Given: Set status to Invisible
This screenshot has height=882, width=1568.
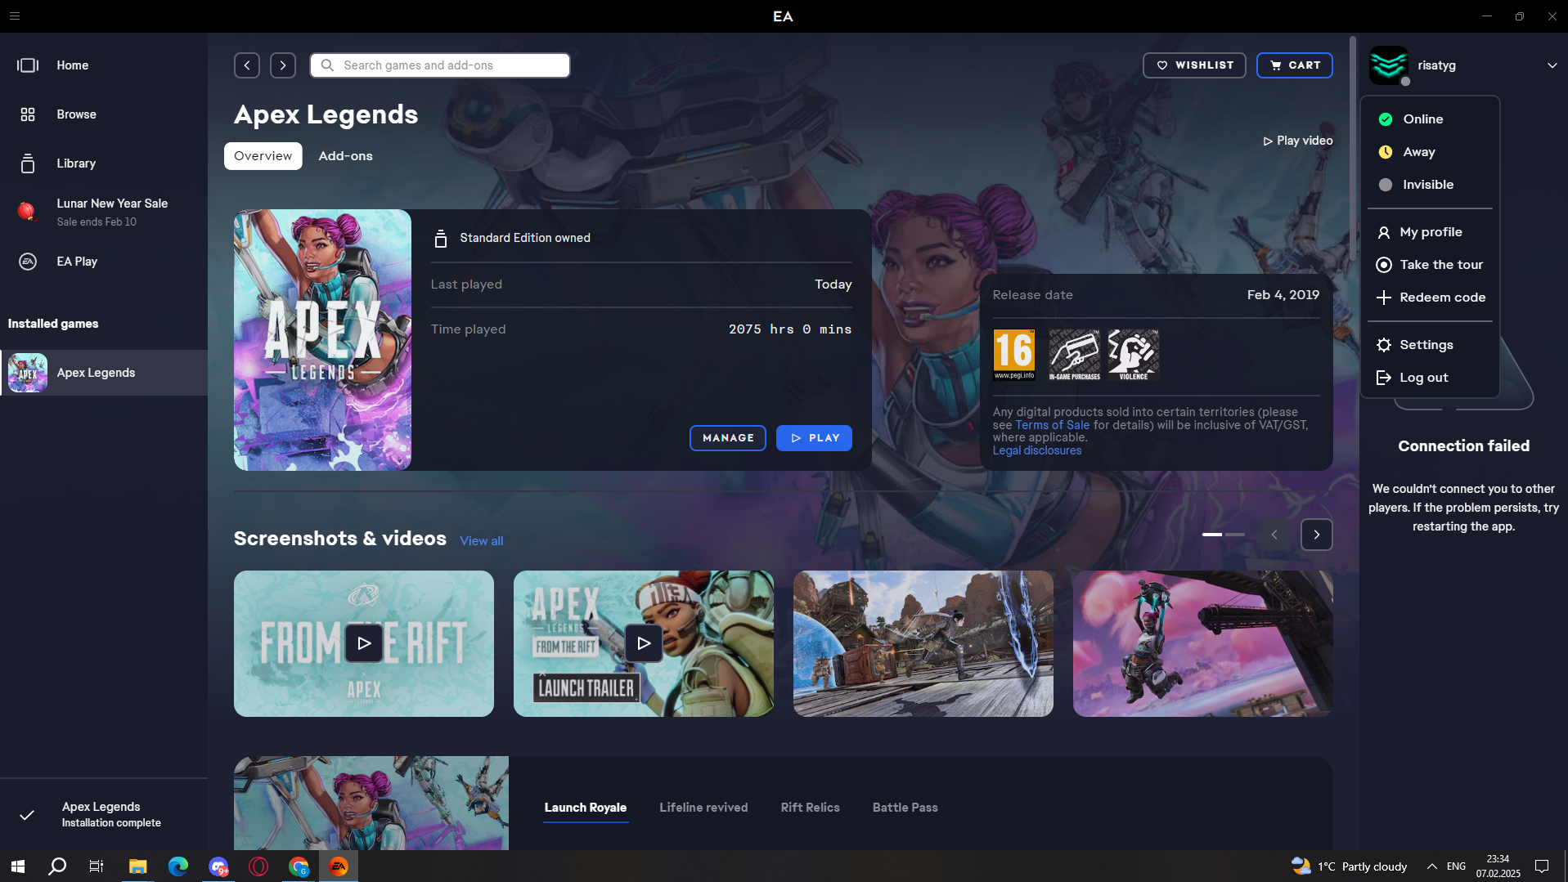Looking at the screenshot, I should pyautogui.click(x=1430, y=185).
